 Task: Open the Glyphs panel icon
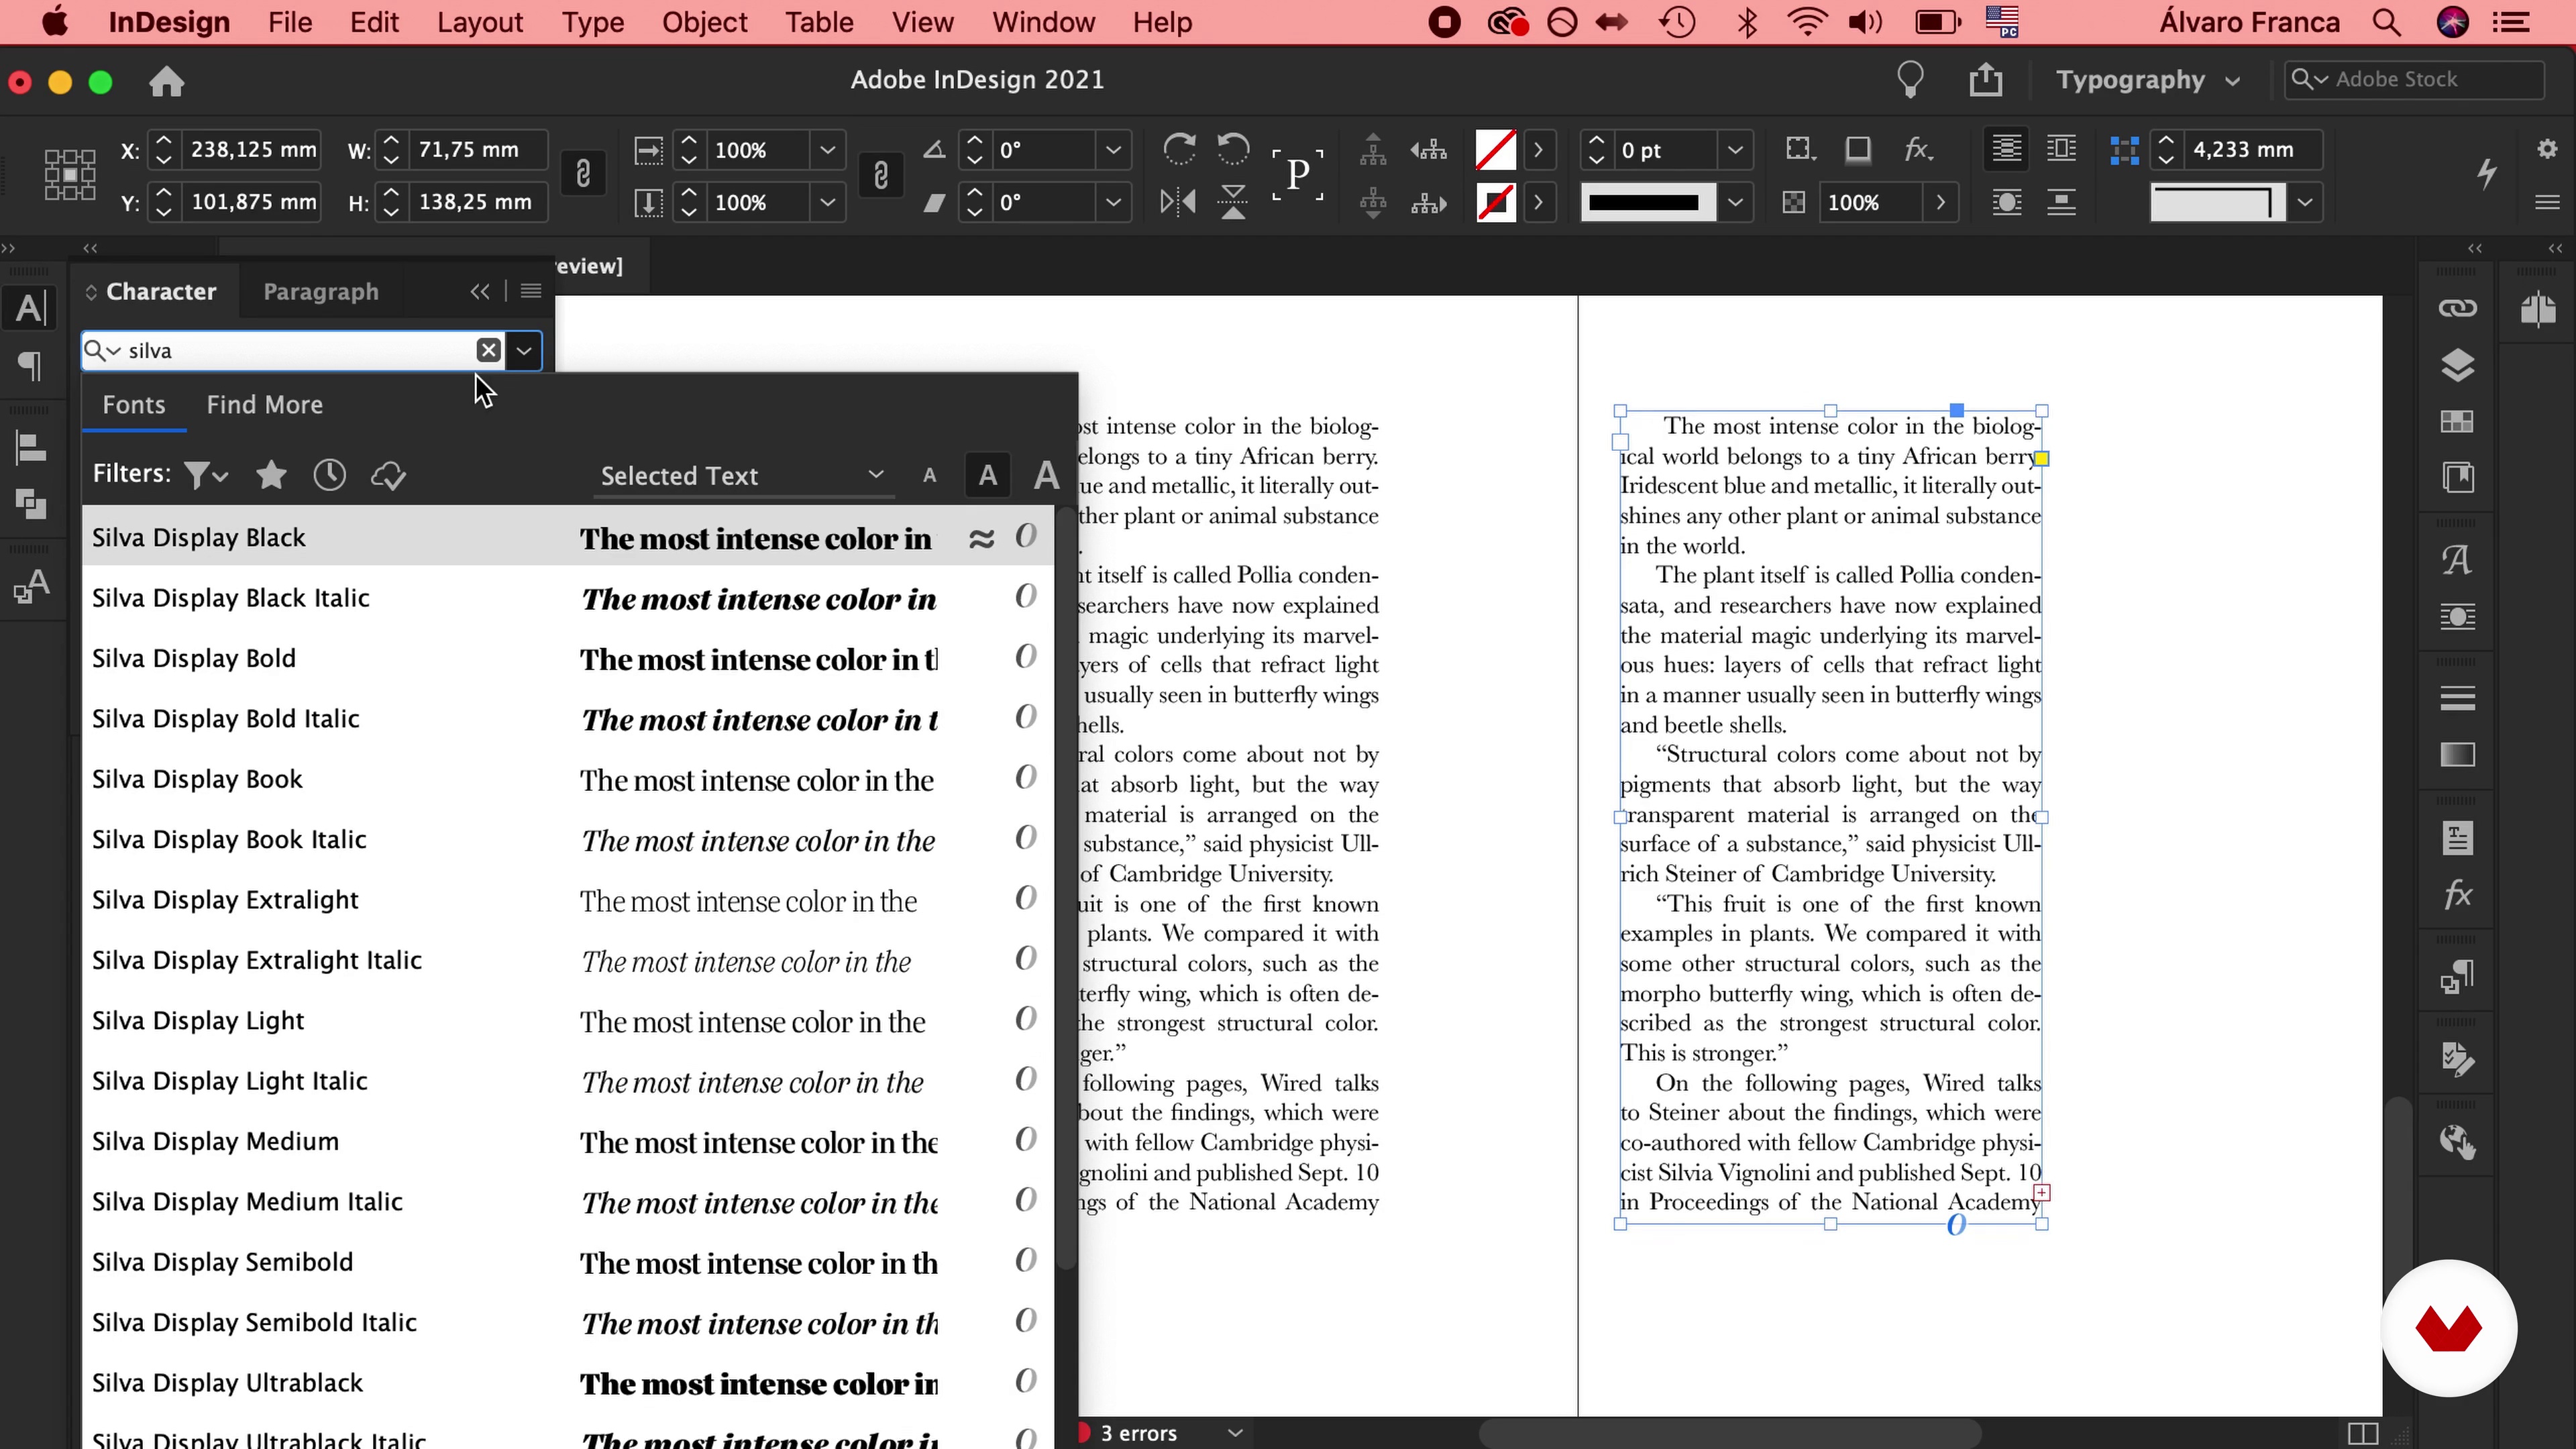coord(2457,559)
